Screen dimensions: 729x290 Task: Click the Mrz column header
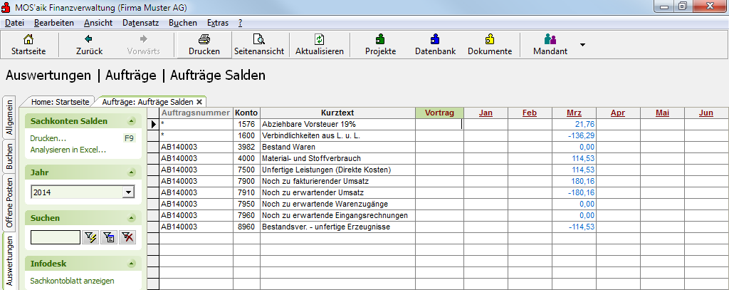575,113
